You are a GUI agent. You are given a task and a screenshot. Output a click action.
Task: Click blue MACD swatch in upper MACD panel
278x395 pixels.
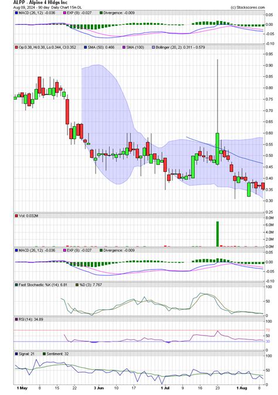click(x=16, y=12)
